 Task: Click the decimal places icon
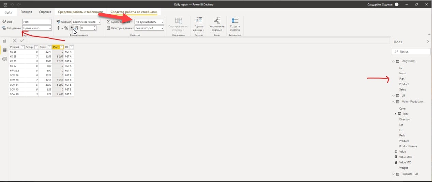click(77, 28)
